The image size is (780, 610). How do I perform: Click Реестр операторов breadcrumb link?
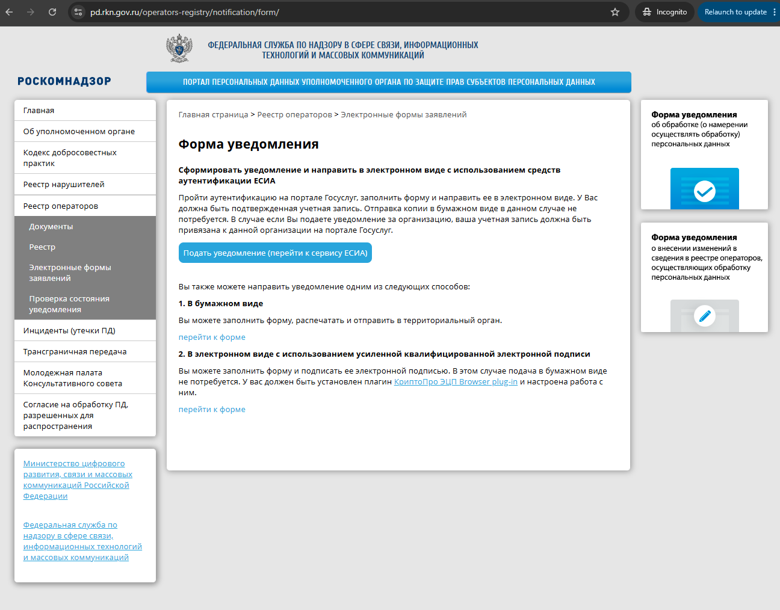tap(294, 115)
